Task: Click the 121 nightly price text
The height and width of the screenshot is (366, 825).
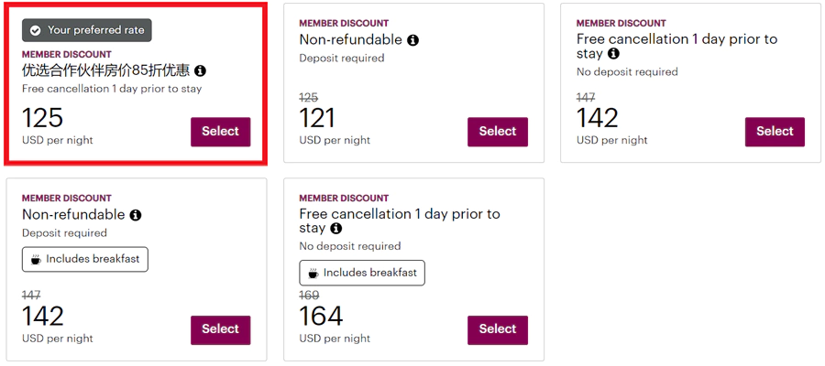Action: point(317,118)
